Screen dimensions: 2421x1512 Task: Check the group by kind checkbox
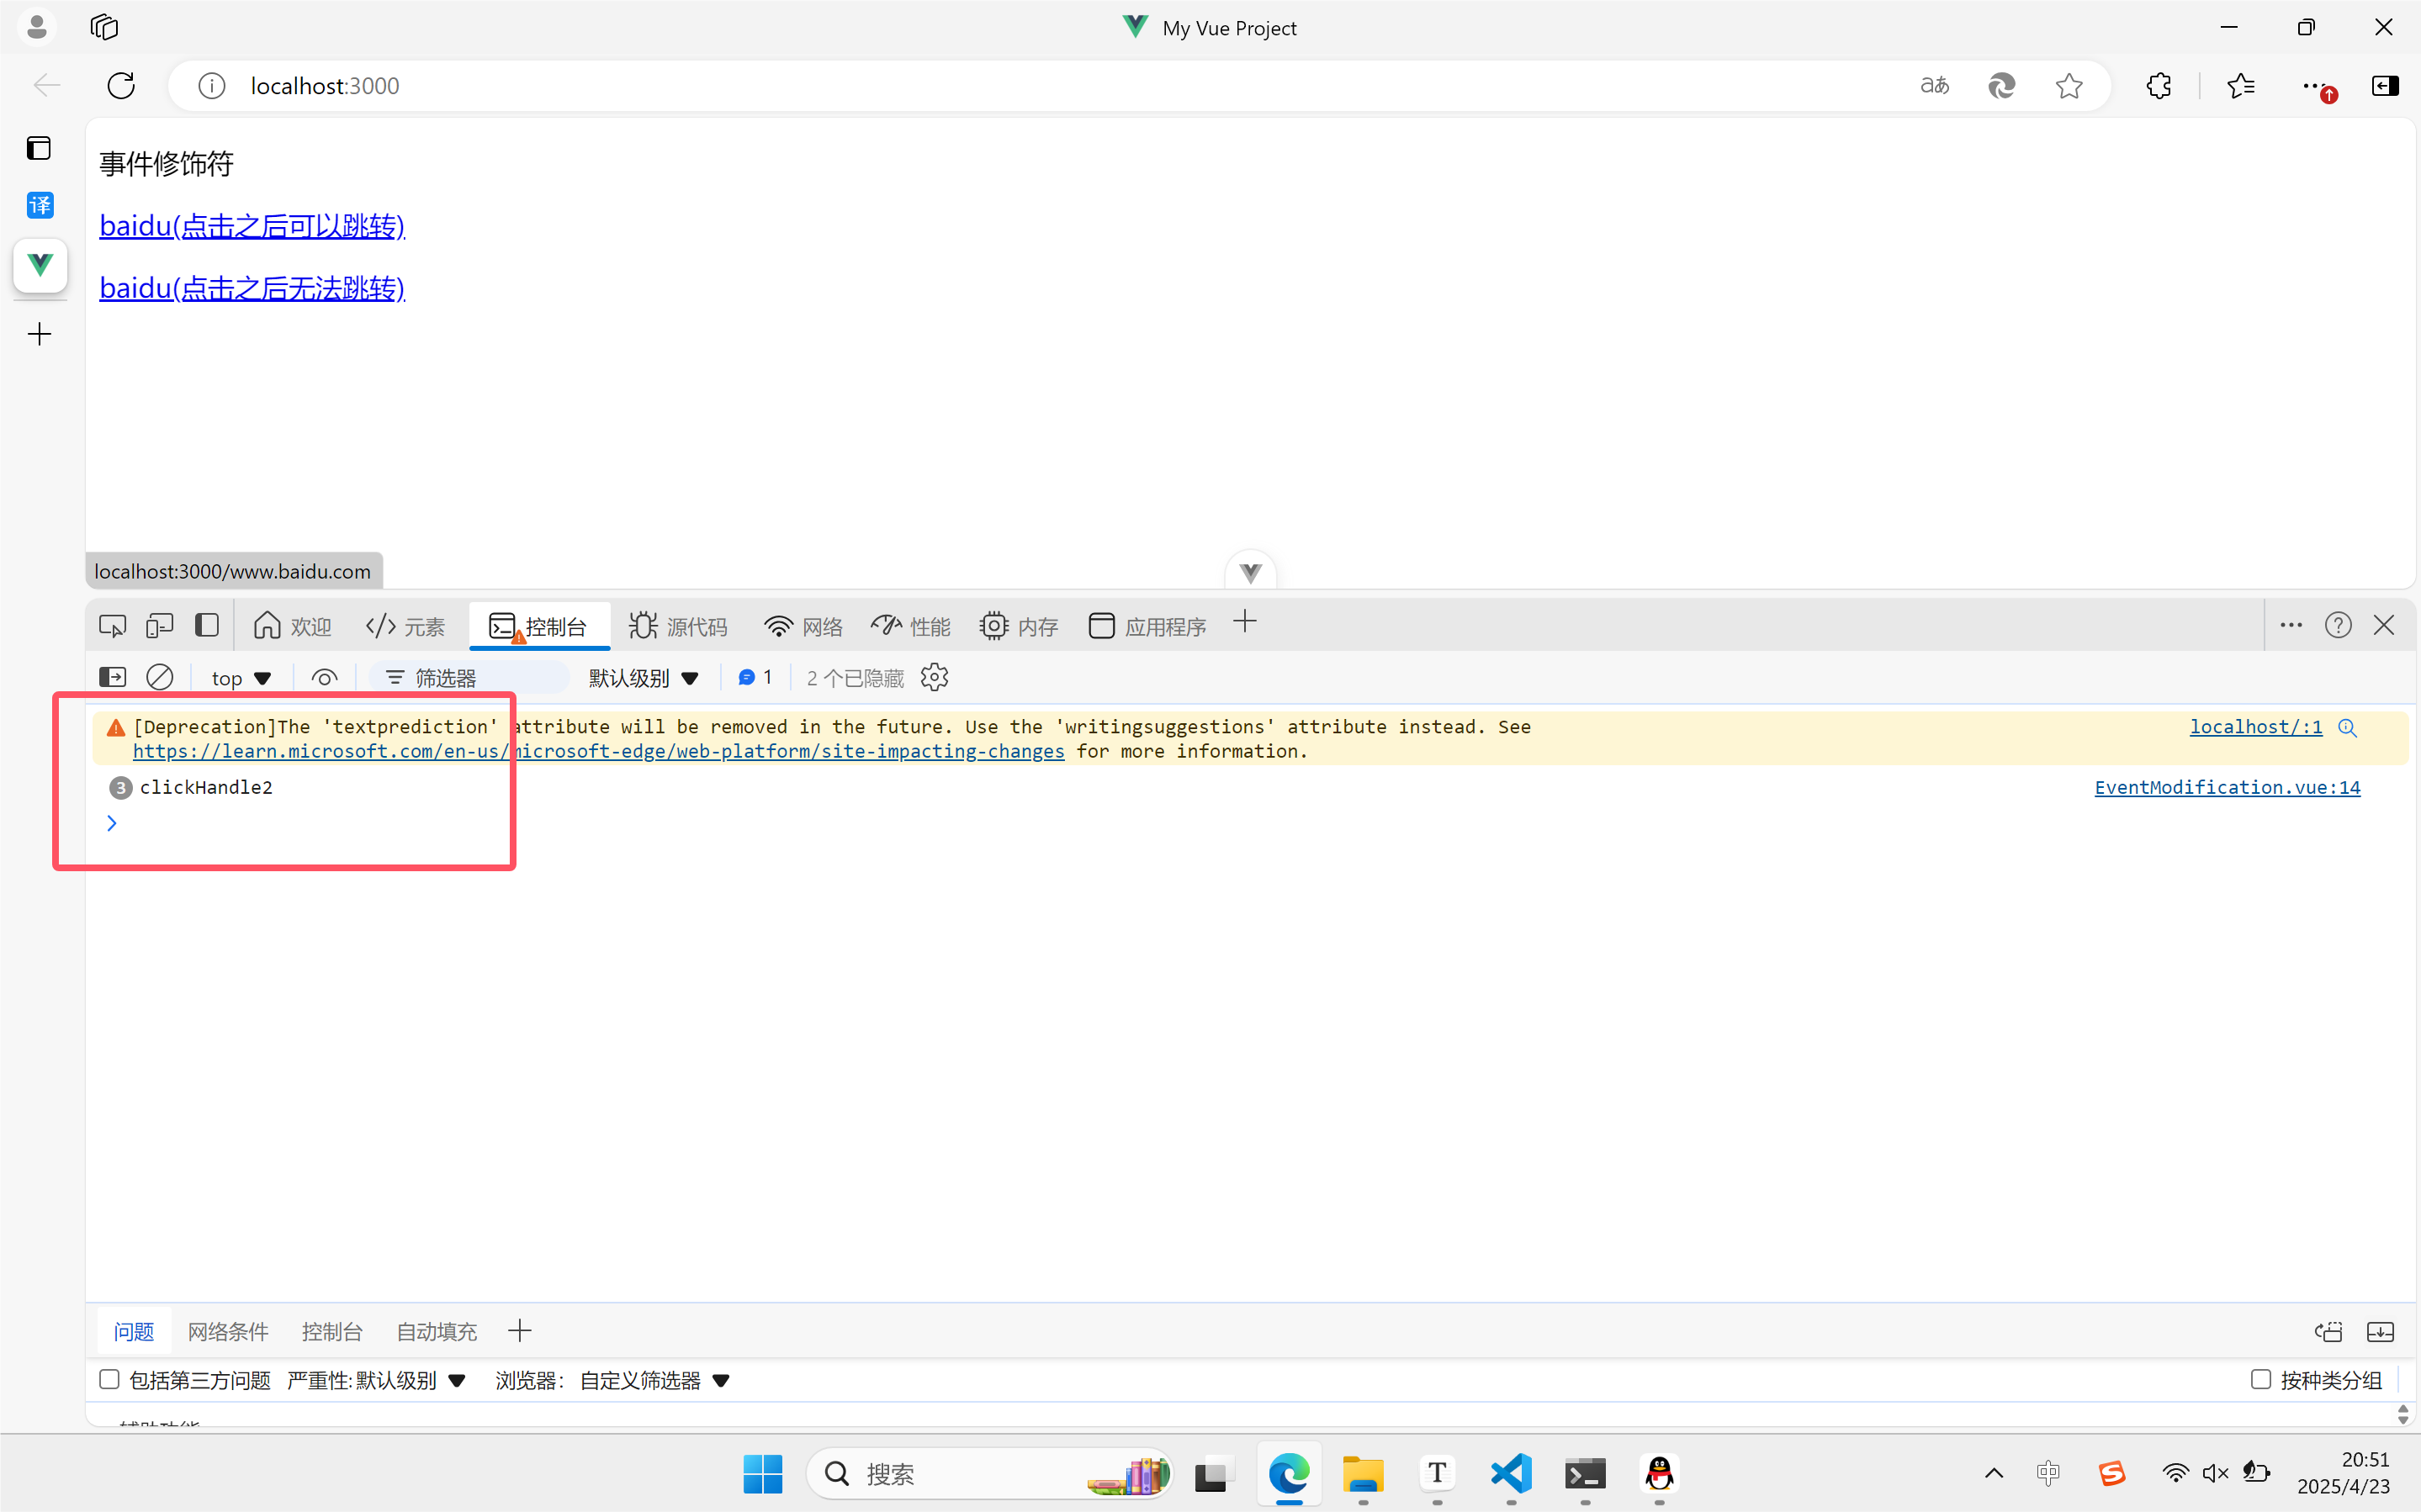point(2260,1379)
